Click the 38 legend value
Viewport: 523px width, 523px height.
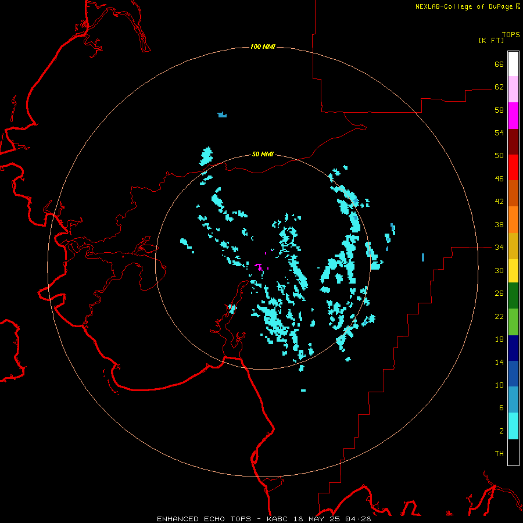tap(499, 225)
